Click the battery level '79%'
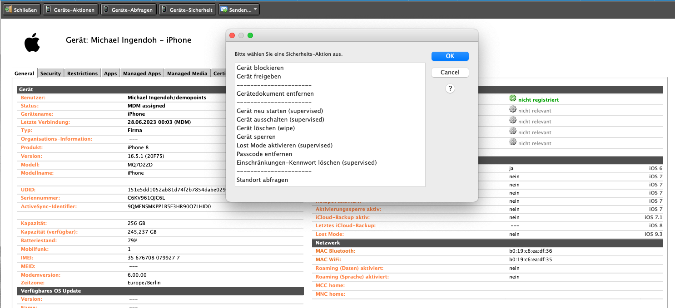The image size is (675, 308). 133,240
